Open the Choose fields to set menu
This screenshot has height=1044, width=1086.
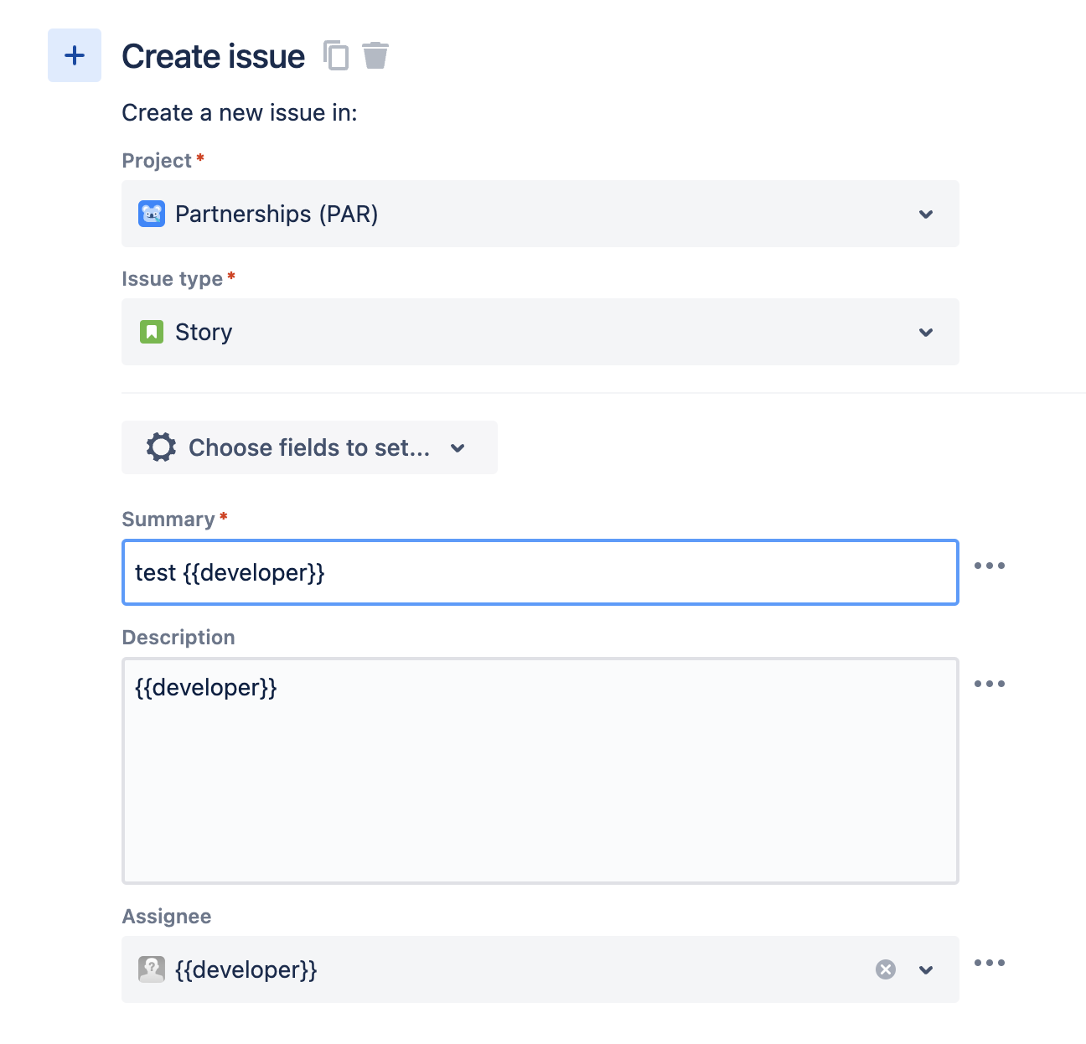point(309,447)
